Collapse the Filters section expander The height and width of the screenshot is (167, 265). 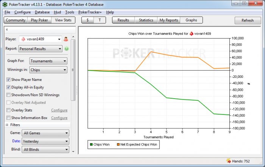coord(7,125)
